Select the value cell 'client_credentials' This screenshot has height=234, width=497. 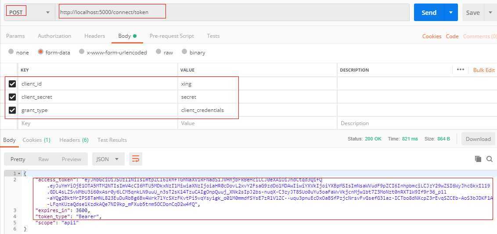click(257, 110)
